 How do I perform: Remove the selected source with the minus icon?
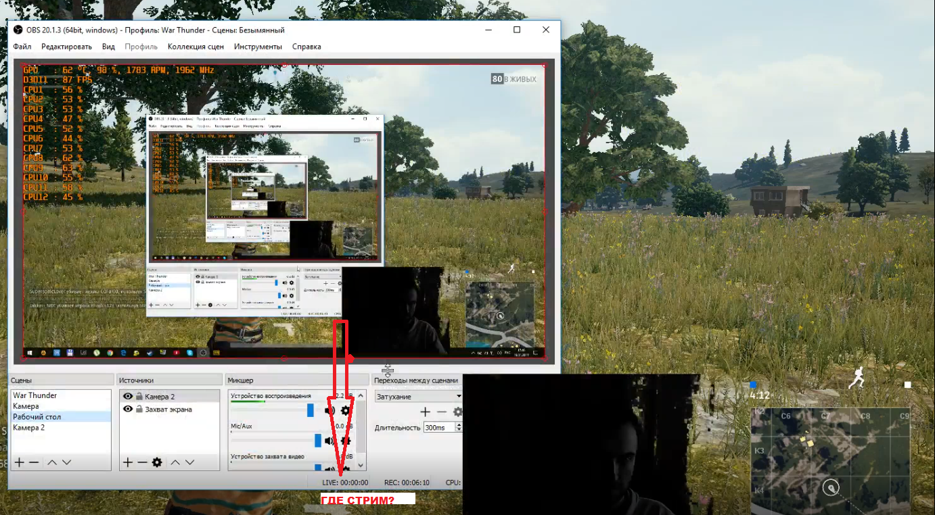point(142,462)
